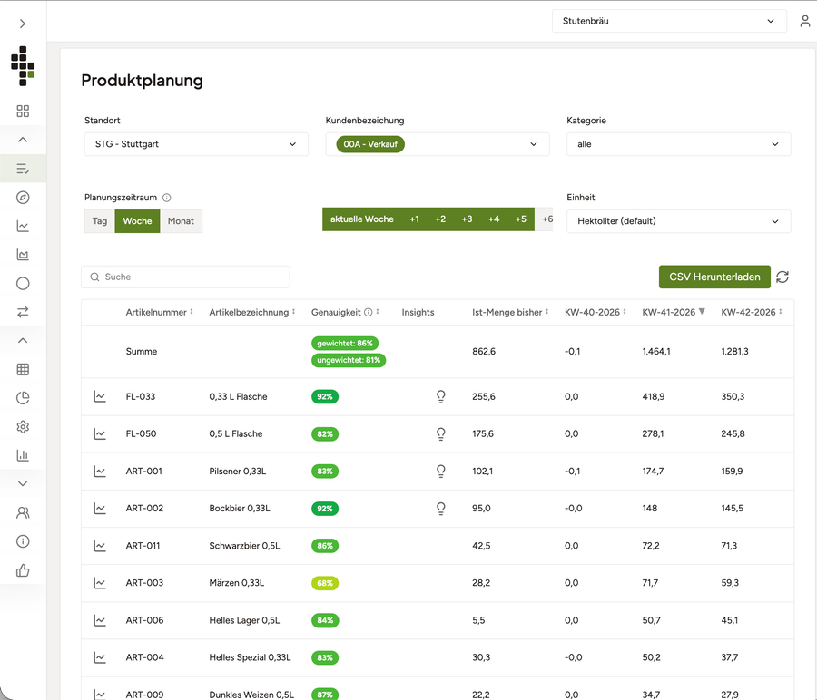
Task: Collapse the first sidebar section chevron
Action: (23, 140)
